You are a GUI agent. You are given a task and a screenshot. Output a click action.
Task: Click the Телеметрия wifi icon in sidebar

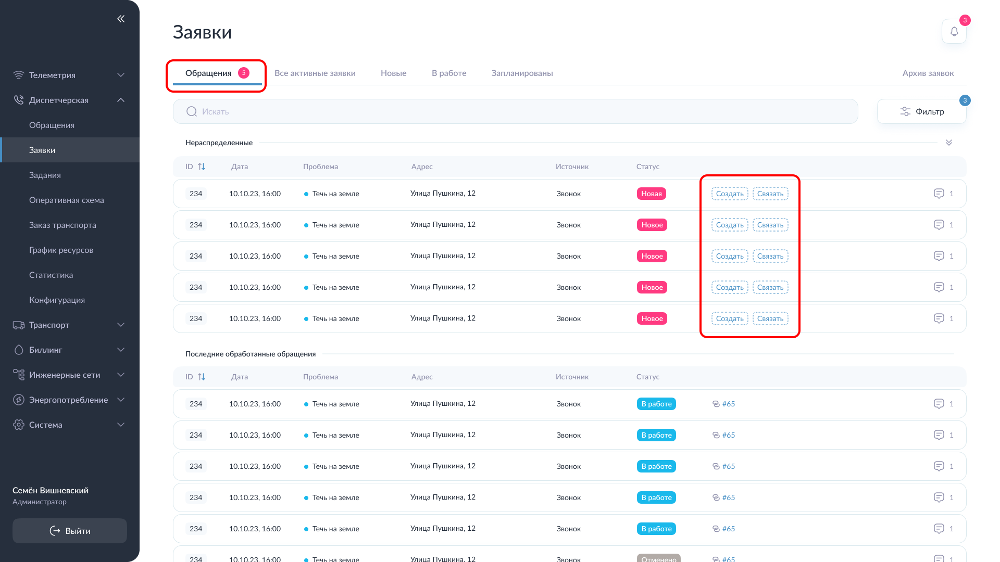19,75
